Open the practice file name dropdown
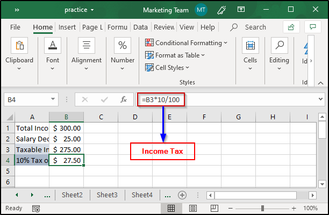 pos(92,10)
